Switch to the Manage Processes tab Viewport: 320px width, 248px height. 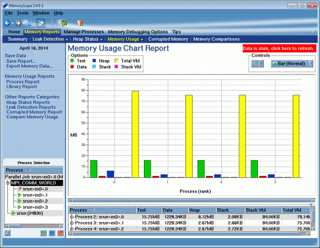click(x=84, y=32)
